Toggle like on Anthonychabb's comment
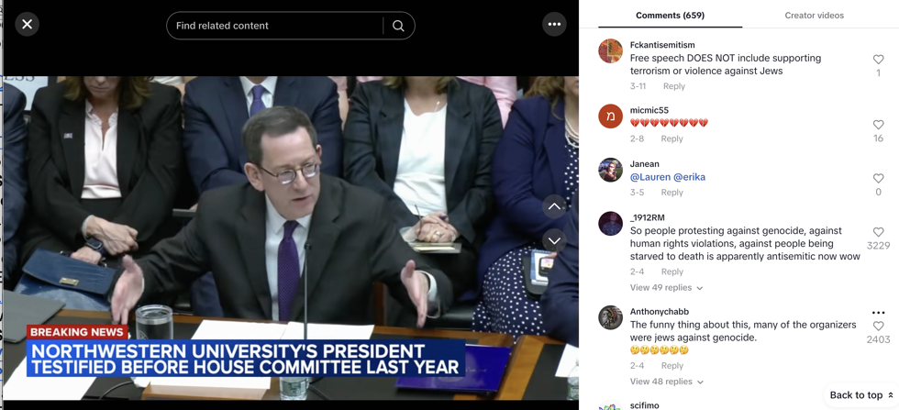The image size is (899, 410). point(878,327)
